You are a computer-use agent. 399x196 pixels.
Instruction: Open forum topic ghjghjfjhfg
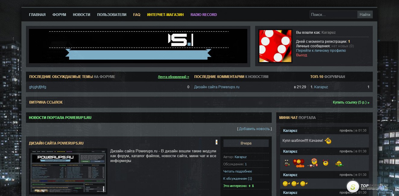click(38, 87)
